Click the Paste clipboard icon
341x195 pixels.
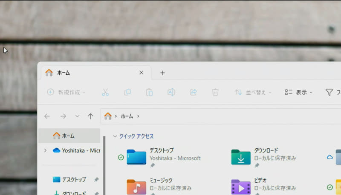point(150,92)
